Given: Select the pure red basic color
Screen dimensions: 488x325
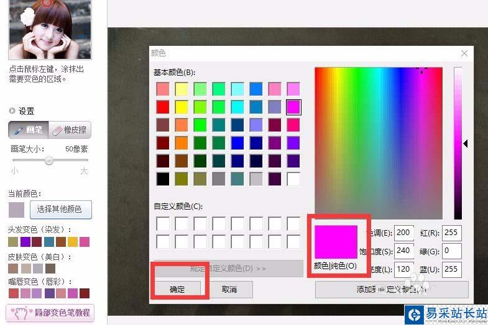Looking at the screenshot, I should tap(163, 107).
